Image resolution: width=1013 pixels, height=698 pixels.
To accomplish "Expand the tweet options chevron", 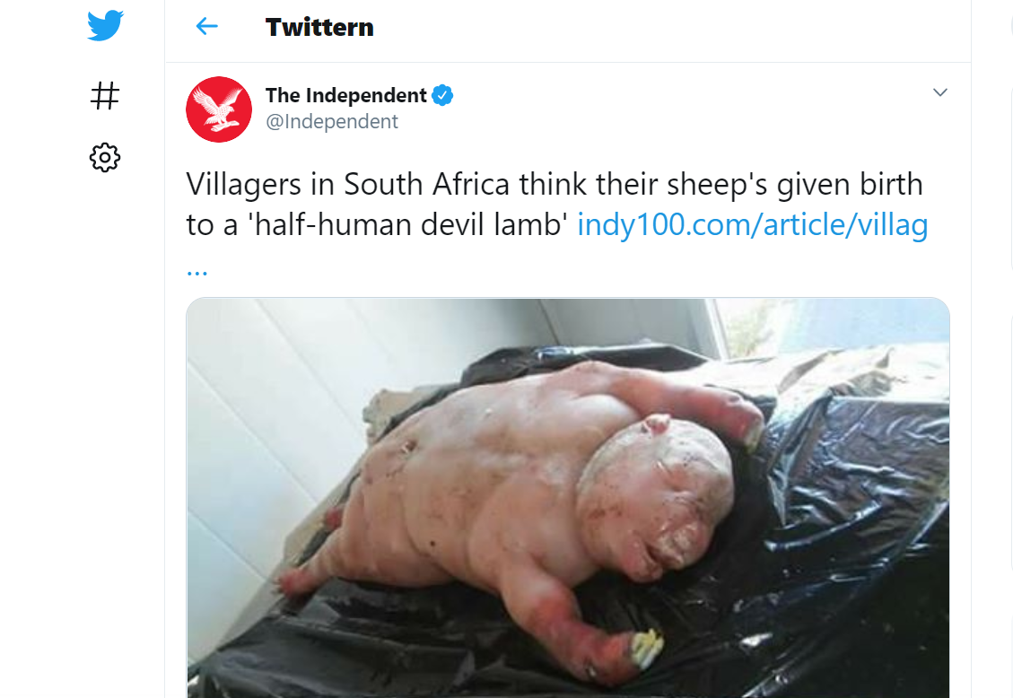I will point(940,92).
